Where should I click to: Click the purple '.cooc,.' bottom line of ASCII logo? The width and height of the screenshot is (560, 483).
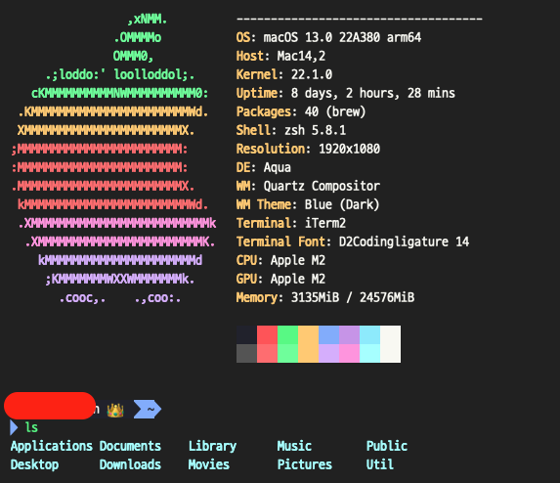click(x=82, y=298)
